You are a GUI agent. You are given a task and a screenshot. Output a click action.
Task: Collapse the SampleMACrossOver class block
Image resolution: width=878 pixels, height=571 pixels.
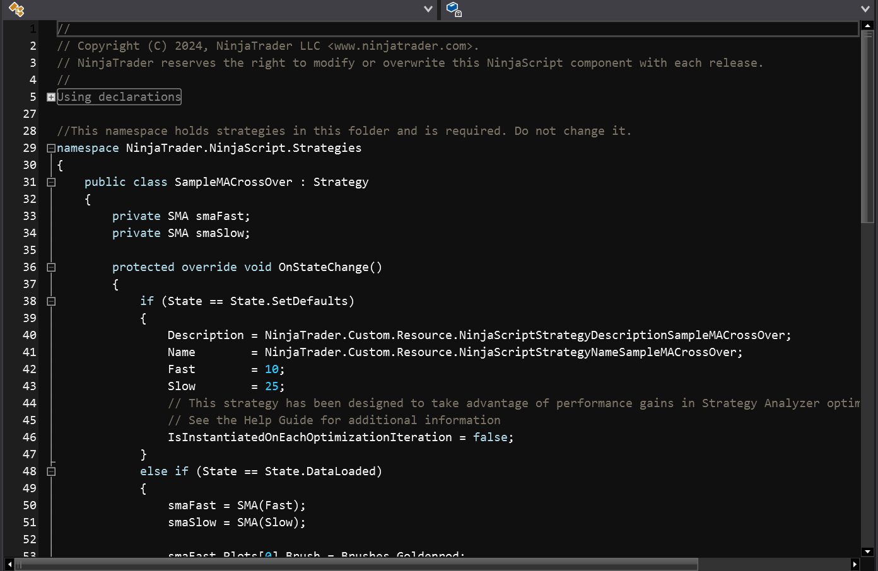(x=51, y=182)
